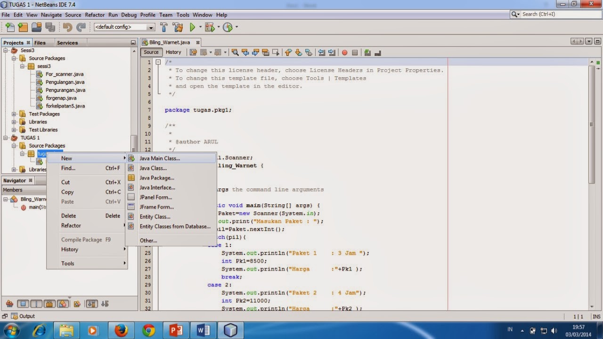
Task: Click the Find Previous Occurrence icon
Action: [245, 52]
